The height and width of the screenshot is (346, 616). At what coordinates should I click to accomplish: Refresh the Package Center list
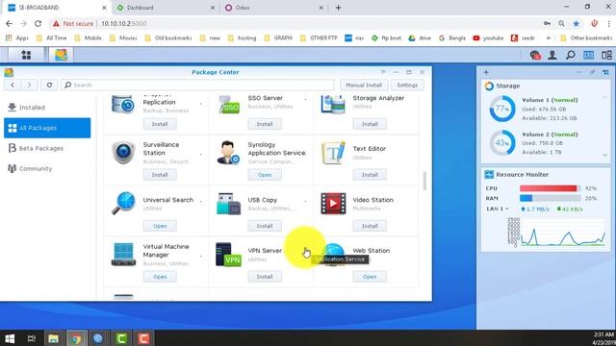coord(49,85)
